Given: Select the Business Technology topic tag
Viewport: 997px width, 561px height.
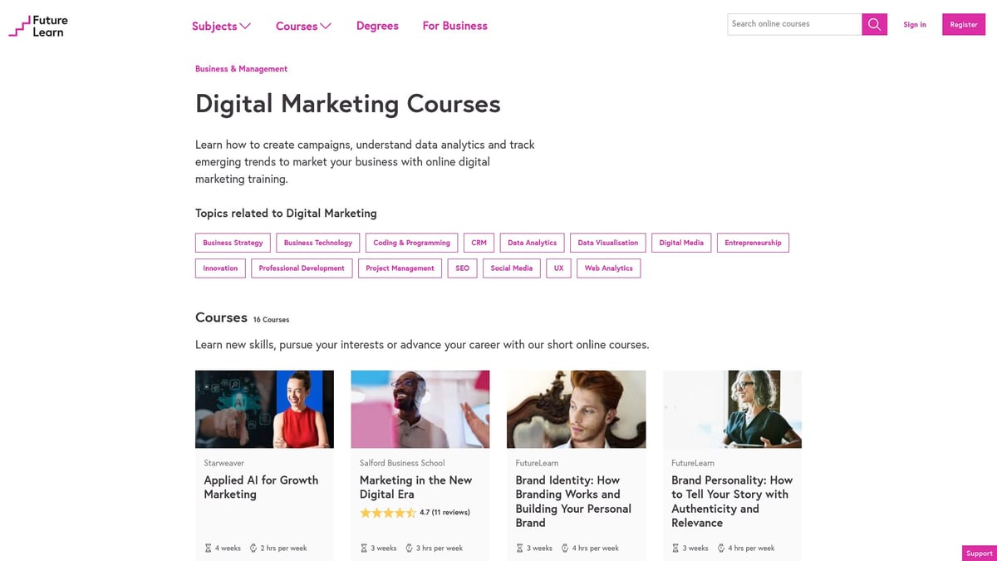Looking at the screenshot, I should 318,243.
